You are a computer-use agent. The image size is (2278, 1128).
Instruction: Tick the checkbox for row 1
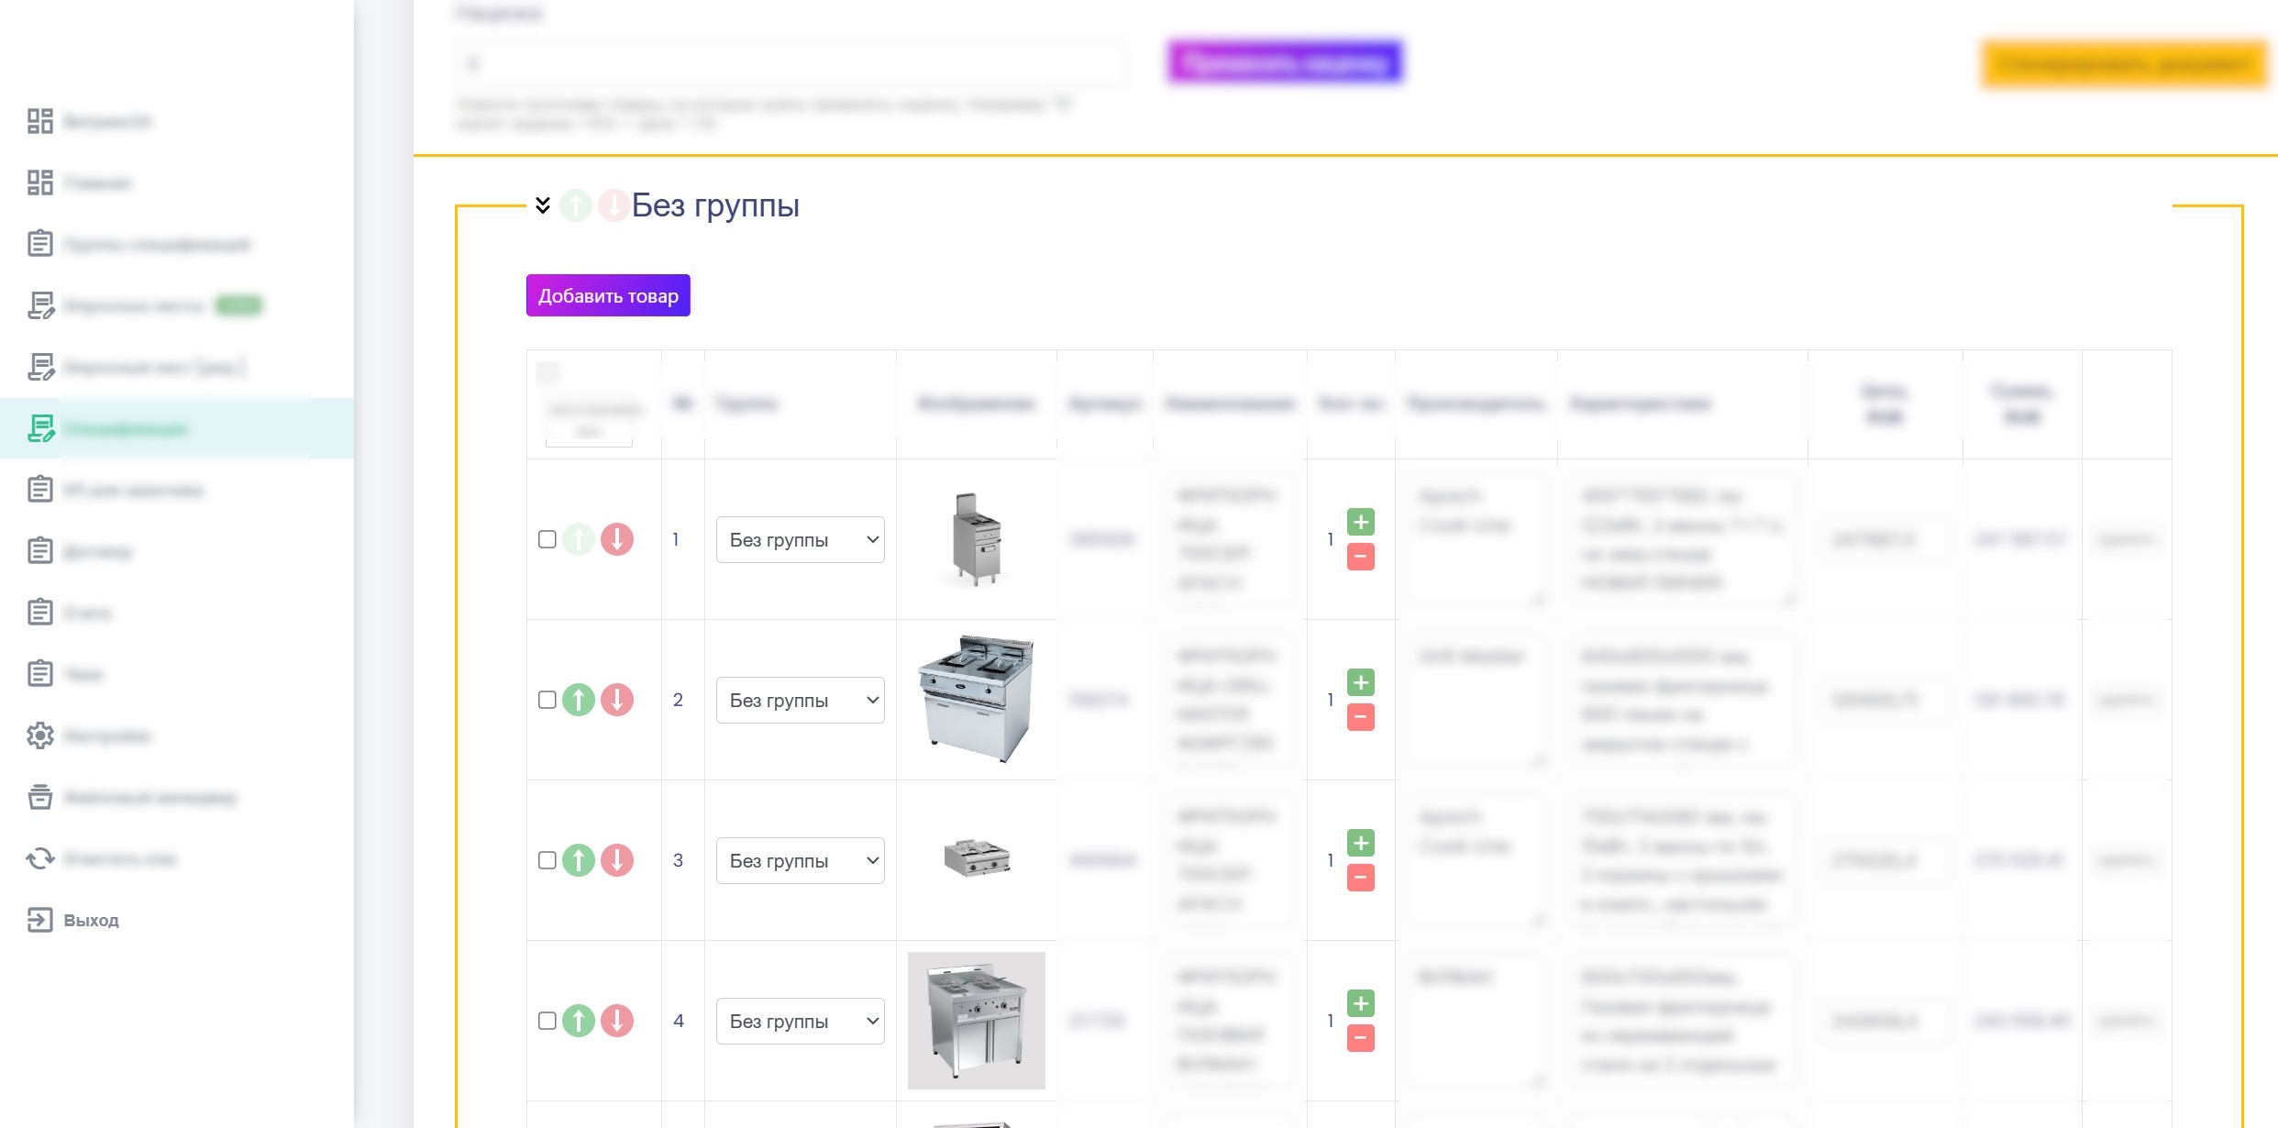point(547,539)
